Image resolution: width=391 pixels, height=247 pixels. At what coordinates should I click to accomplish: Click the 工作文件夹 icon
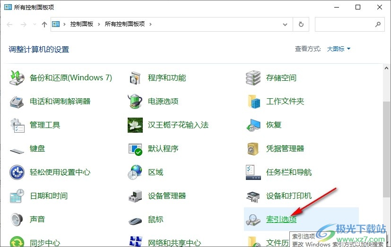pyautogui.click(x=254, y=102)
